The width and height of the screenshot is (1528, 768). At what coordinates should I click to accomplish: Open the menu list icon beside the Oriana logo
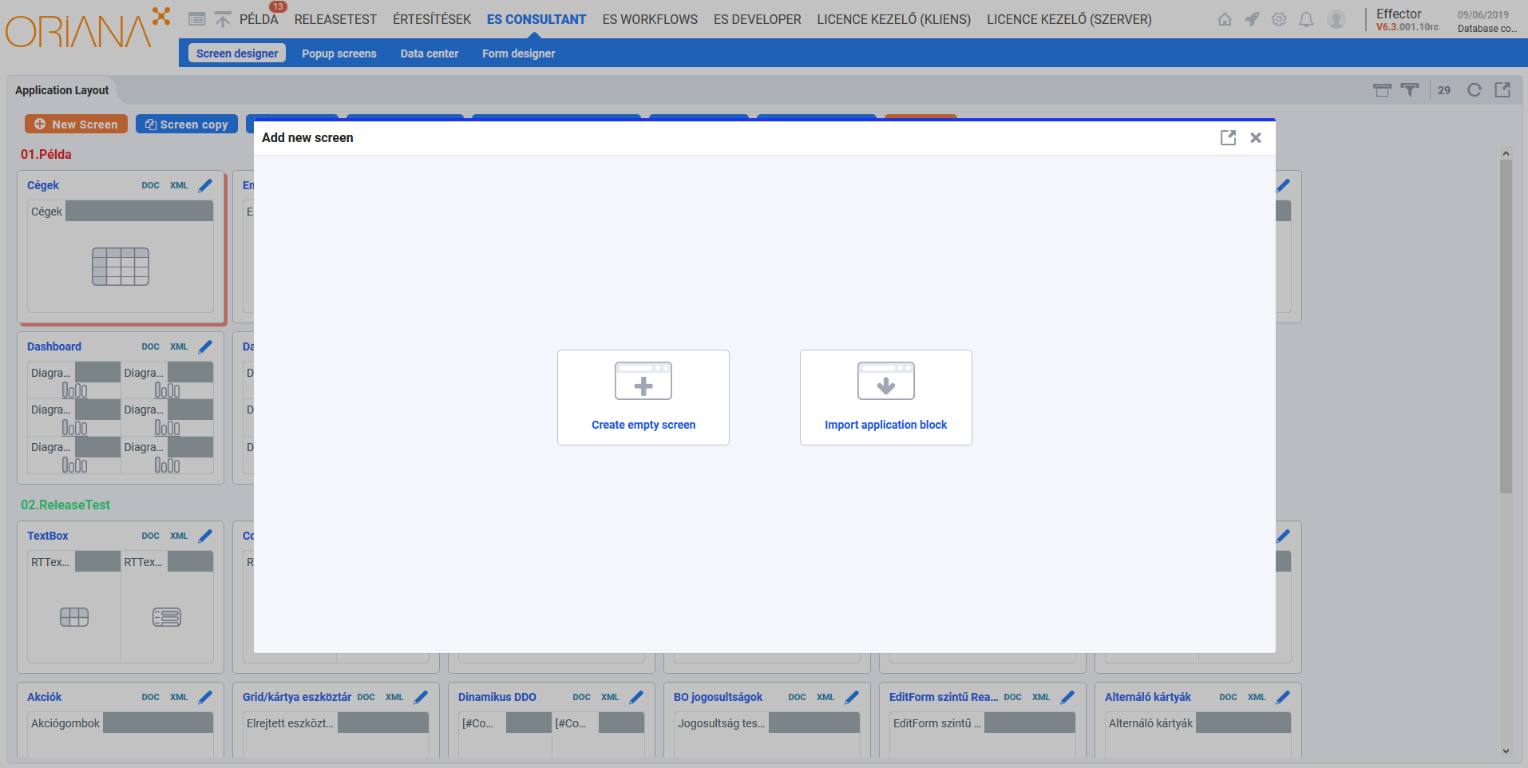point(197,19)
